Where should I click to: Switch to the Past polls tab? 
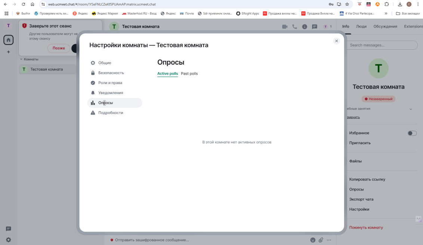(x=189, y=74)
